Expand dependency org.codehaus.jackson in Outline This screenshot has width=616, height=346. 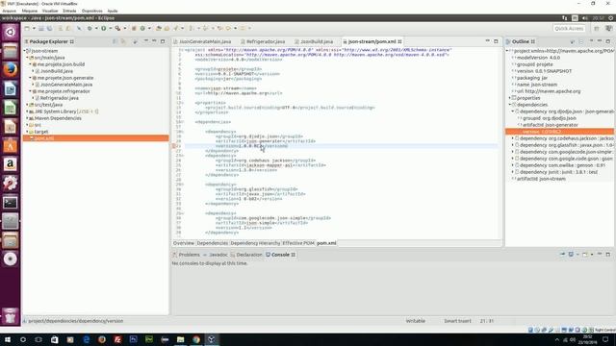(513, 138)
